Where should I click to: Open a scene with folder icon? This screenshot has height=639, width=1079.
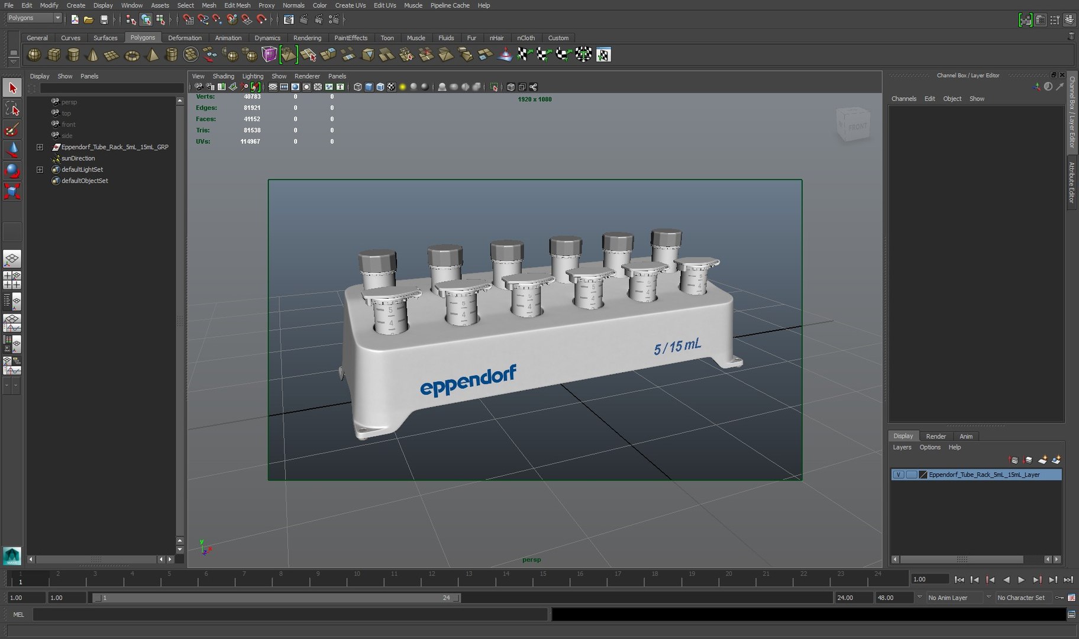[x=89, y=20]
